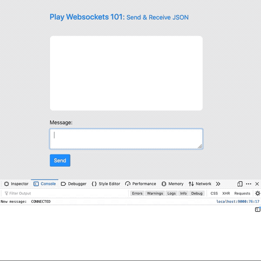Switch to the Performance tab
This screenshot has width=261, height=261.
click(x=141, y=184)
